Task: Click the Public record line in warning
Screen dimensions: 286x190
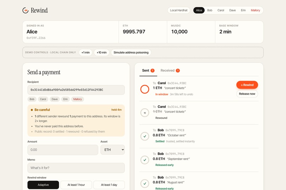Action: point(70,132)
